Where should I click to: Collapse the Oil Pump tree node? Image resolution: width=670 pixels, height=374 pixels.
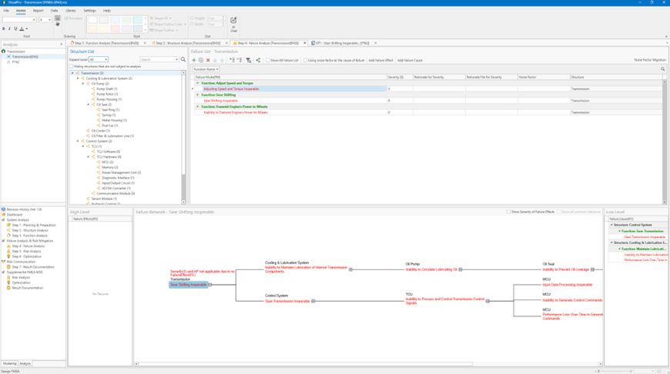pyautogui.click(x=83, y=84)
